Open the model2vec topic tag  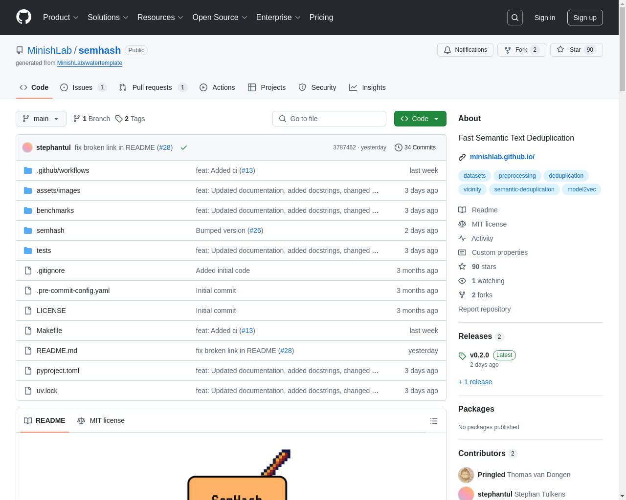(581, 189)
